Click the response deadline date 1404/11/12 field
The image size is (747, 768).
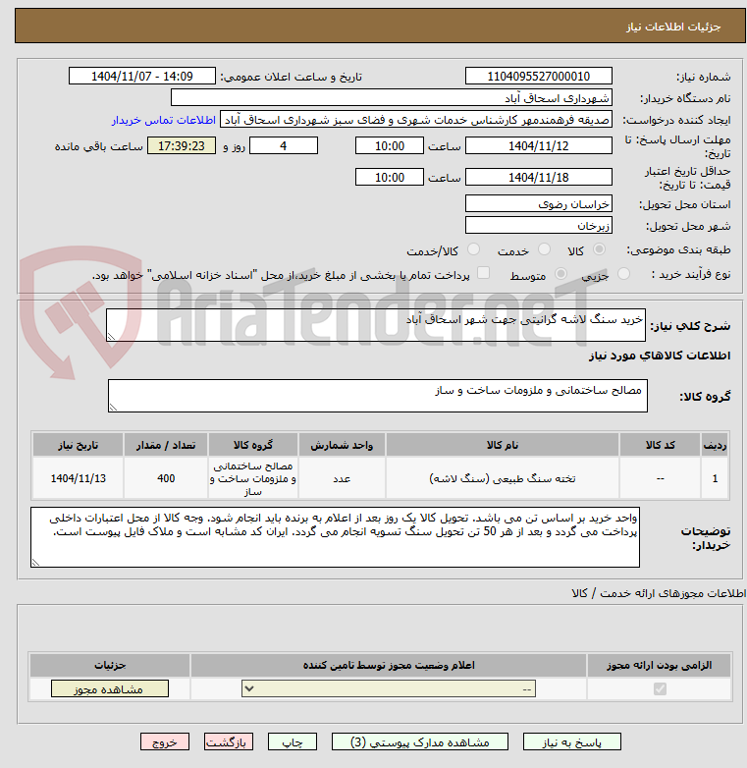539,146
